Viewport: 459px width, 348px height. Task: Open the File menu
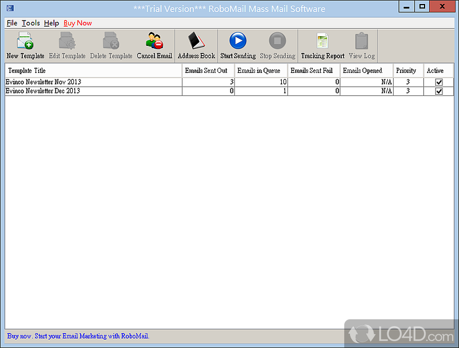(x=12, y=23)
